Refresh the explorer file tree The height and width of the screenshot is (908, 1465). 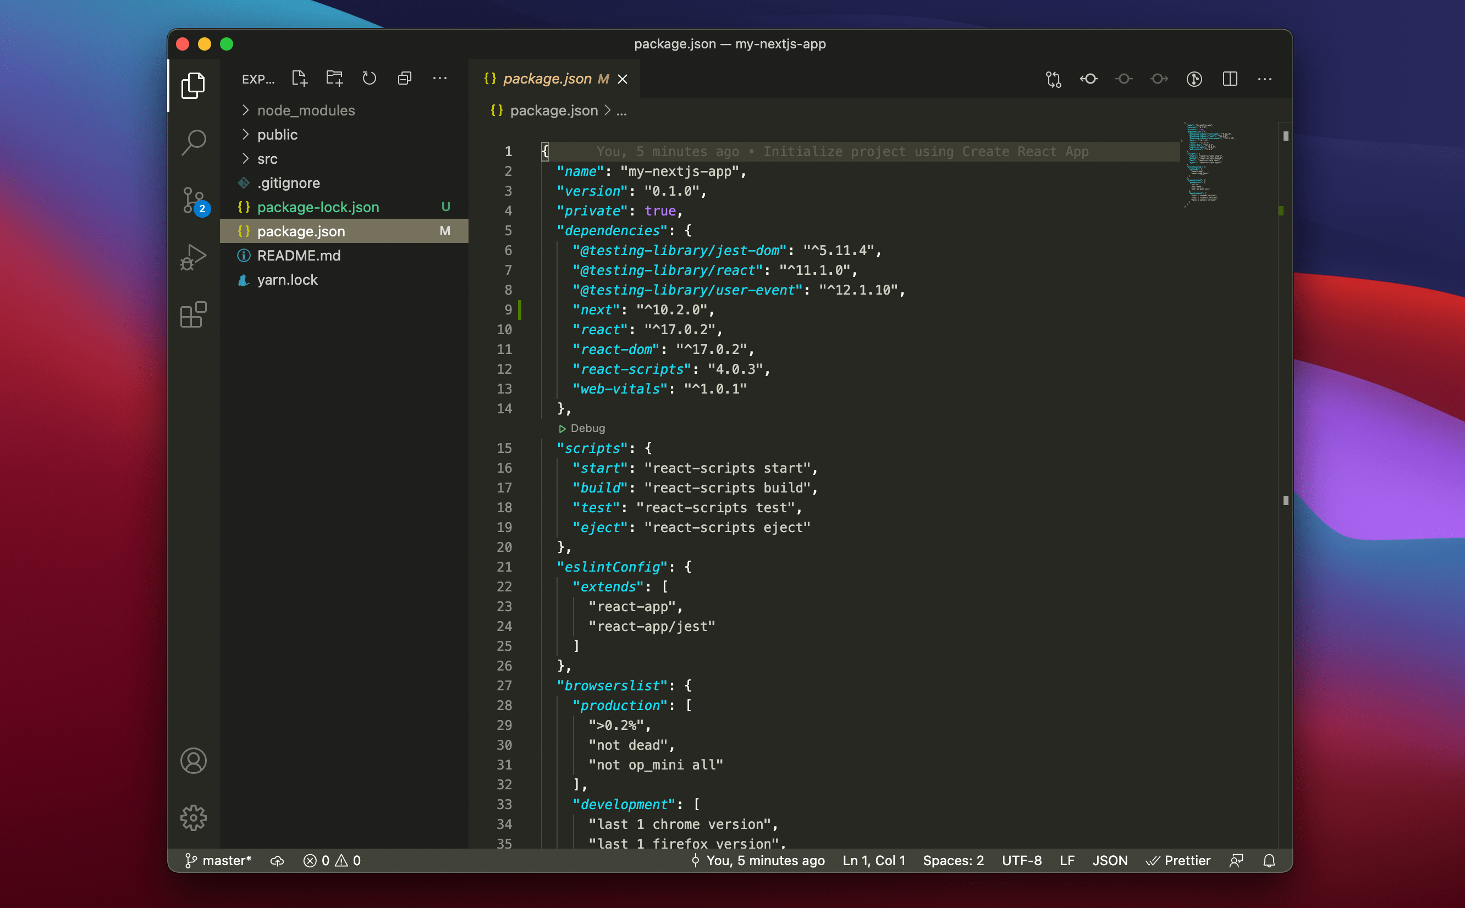(370, 79)
